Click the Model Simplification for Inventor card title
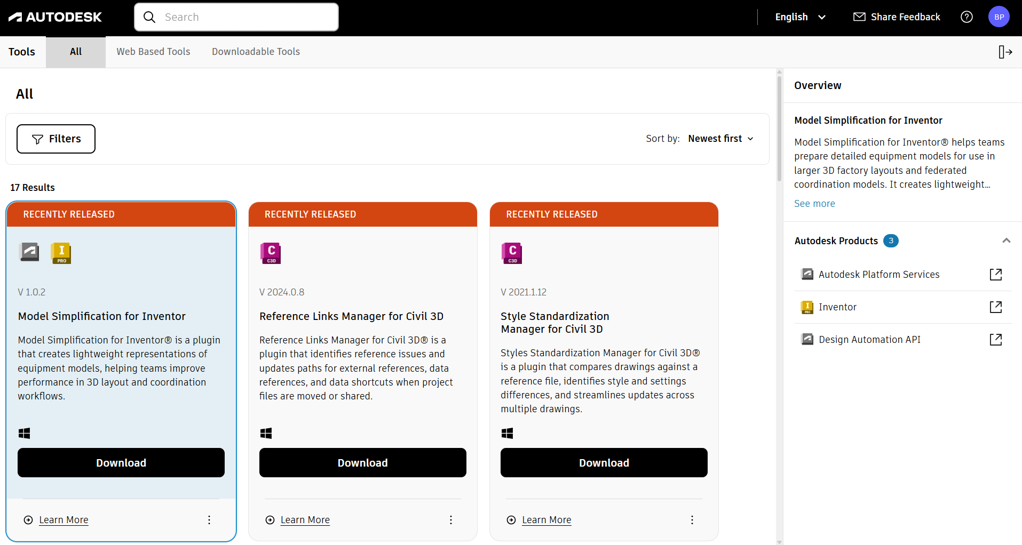1022x545 pixels. click(x=102, y=316)
